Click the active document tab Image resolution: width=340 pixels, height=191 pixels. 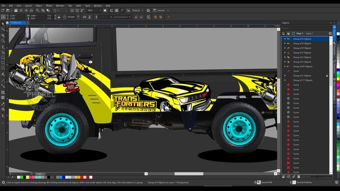(x=18, y=23)
